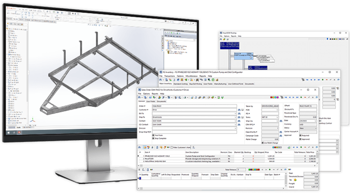Image resolution: width=350 pixels, height=193 pixels.
Task: Click binoculars icon beside SO Contact field
Action: 239,124
